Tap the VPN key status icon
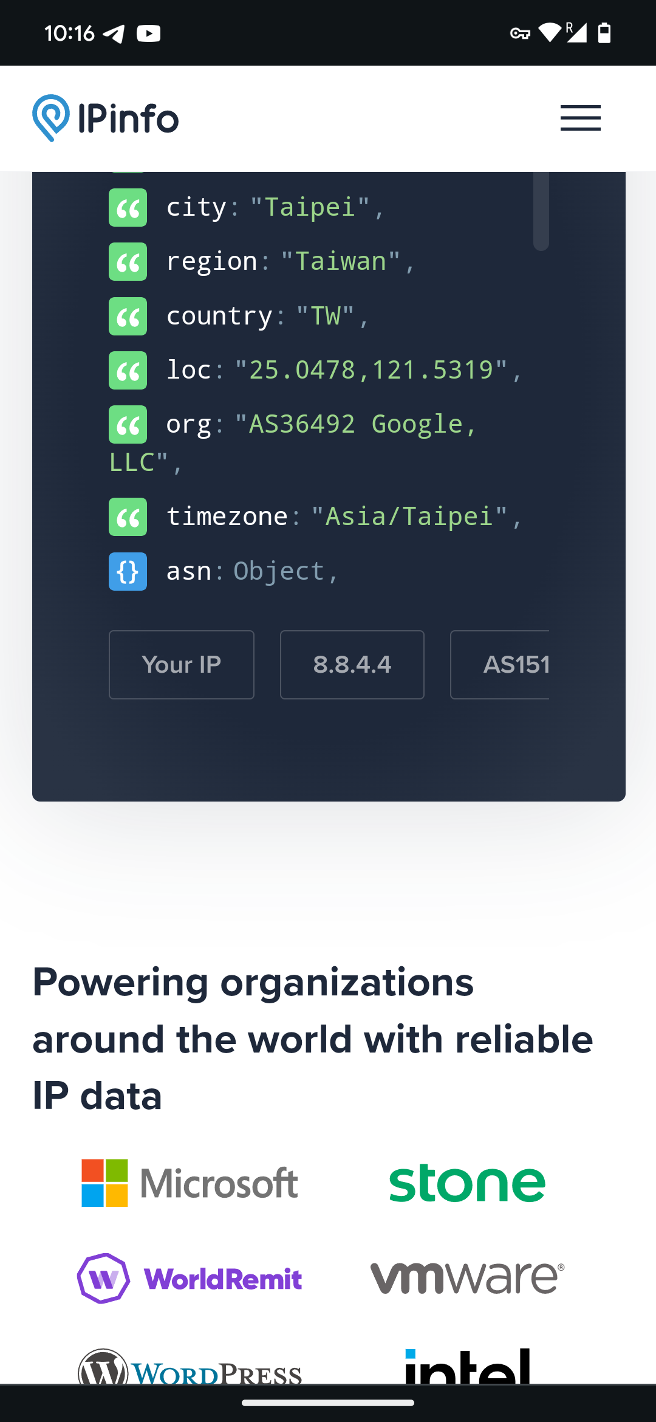This screenshot has height=1422, width=656. 520,33
